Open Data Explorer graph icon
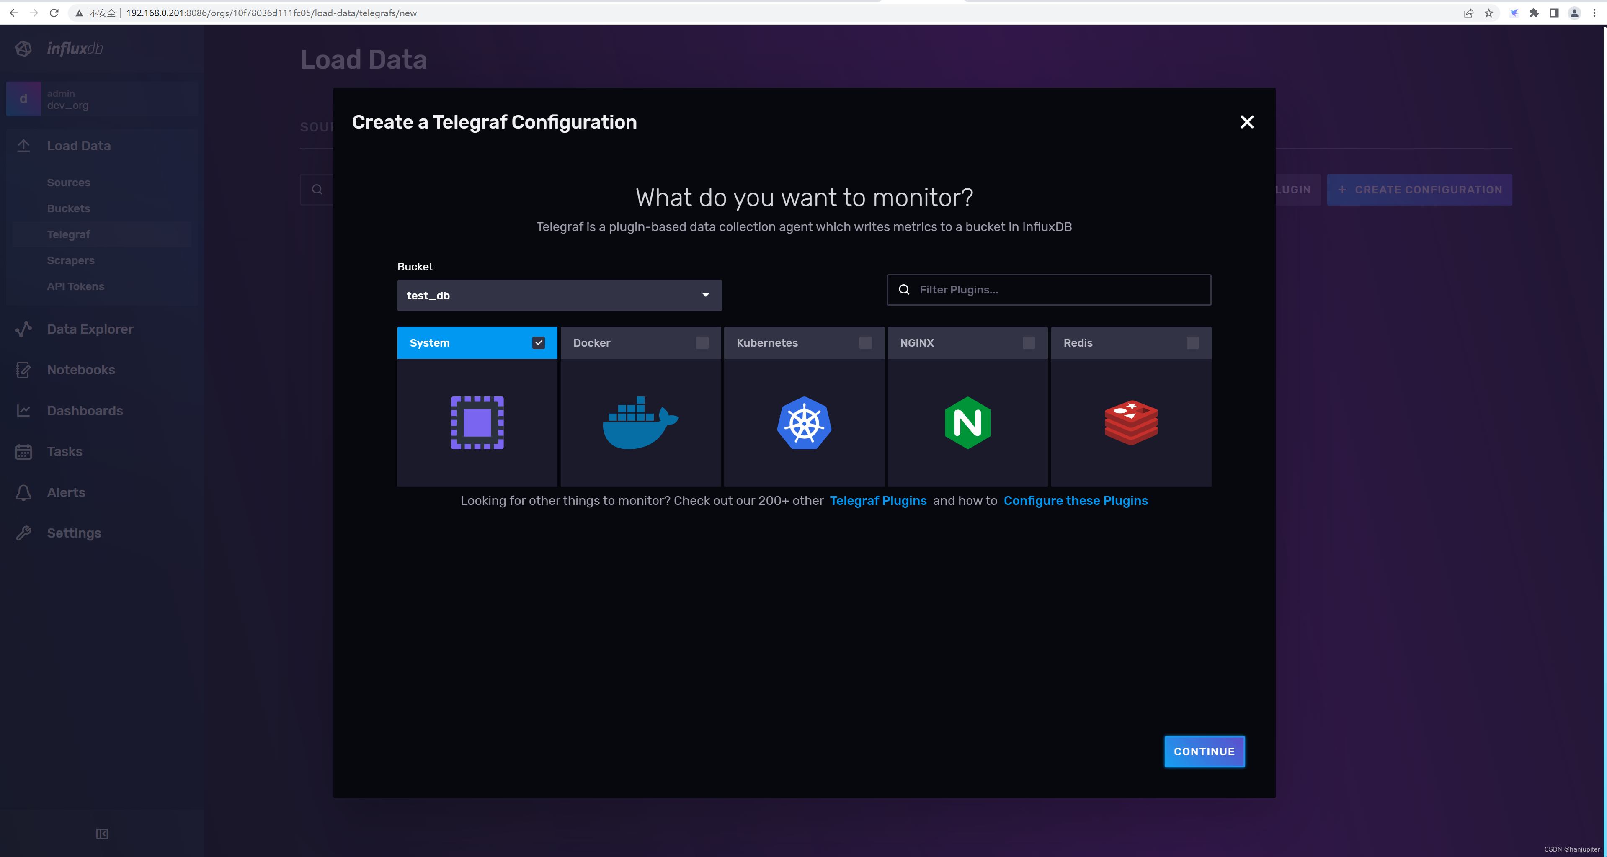 point(24,329)
